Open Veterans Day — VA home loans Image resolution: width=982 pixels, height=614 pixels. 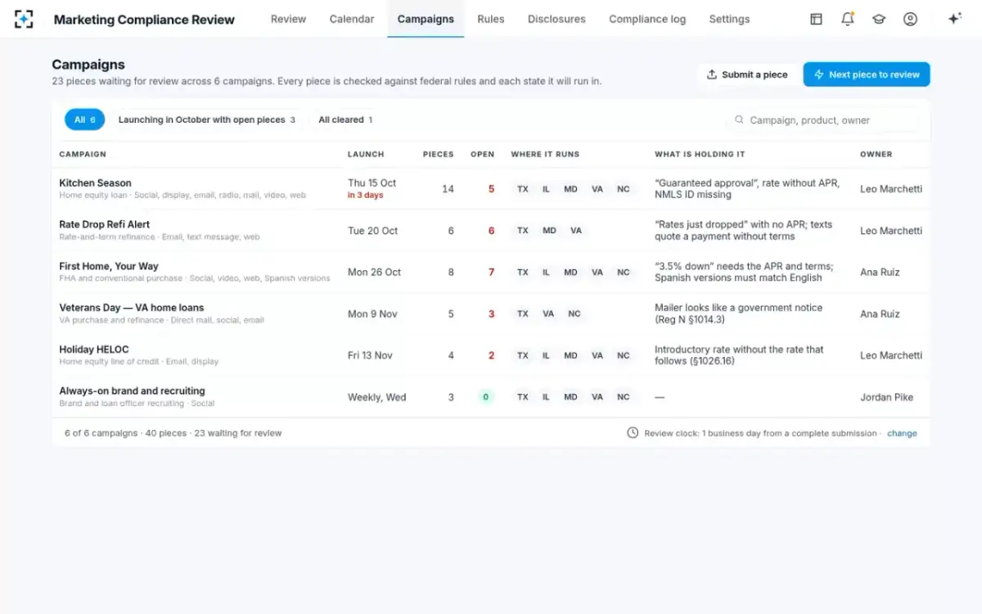pos(132,308)
